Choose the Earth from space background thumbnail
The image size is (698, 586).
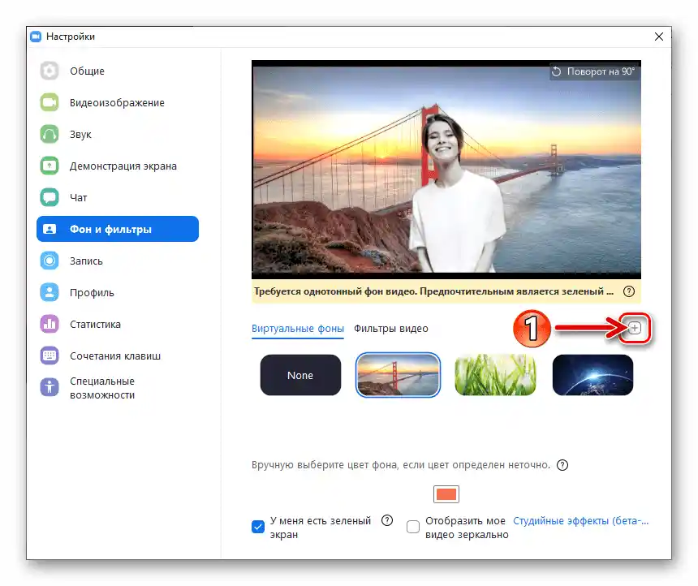point(592,375)
